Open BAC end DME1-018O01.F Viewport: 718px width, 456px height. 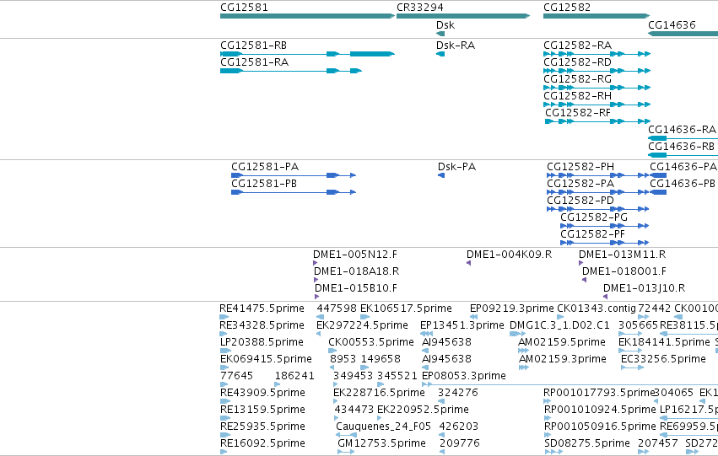[x=585, y=280]
